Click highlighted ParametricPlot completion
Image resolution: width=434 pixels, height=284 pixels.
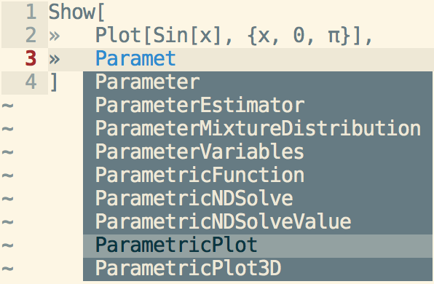[258, 245]
